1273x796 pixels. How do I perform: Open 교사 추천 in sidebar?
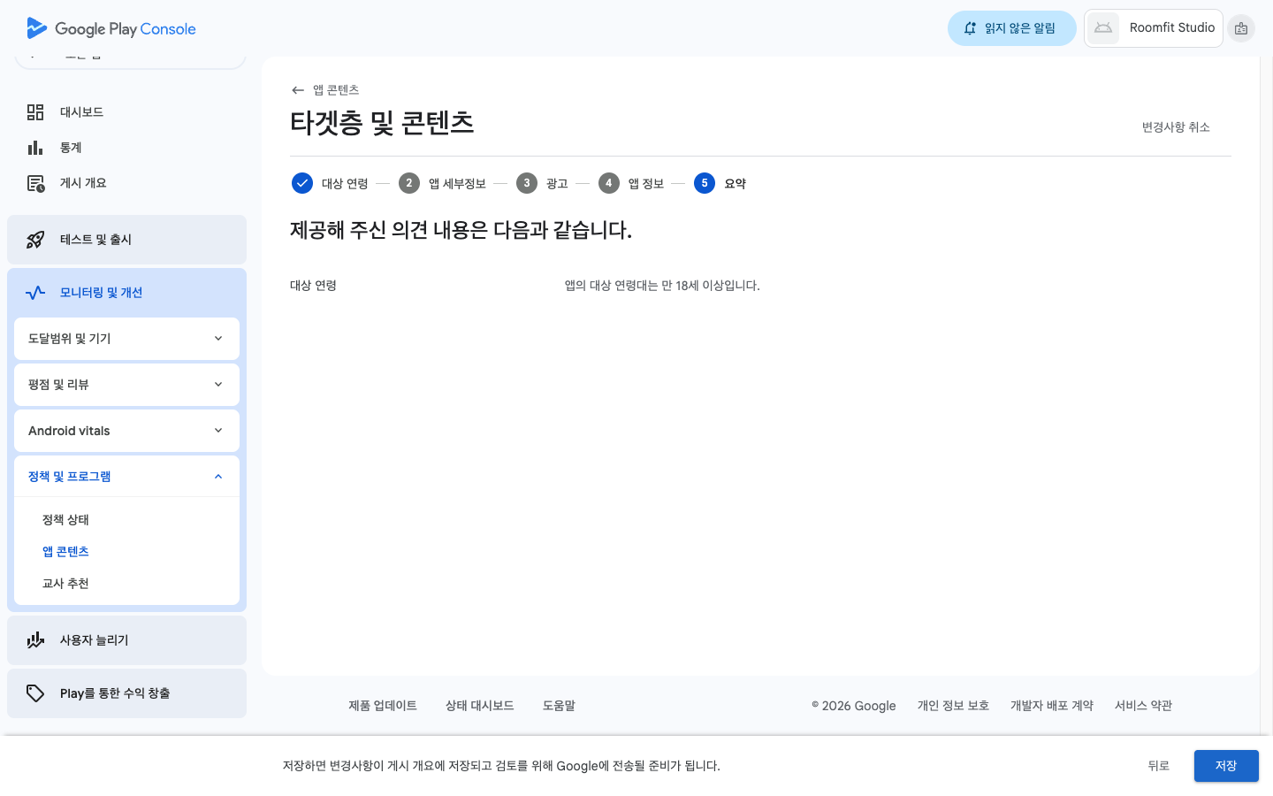click(66, 584)
